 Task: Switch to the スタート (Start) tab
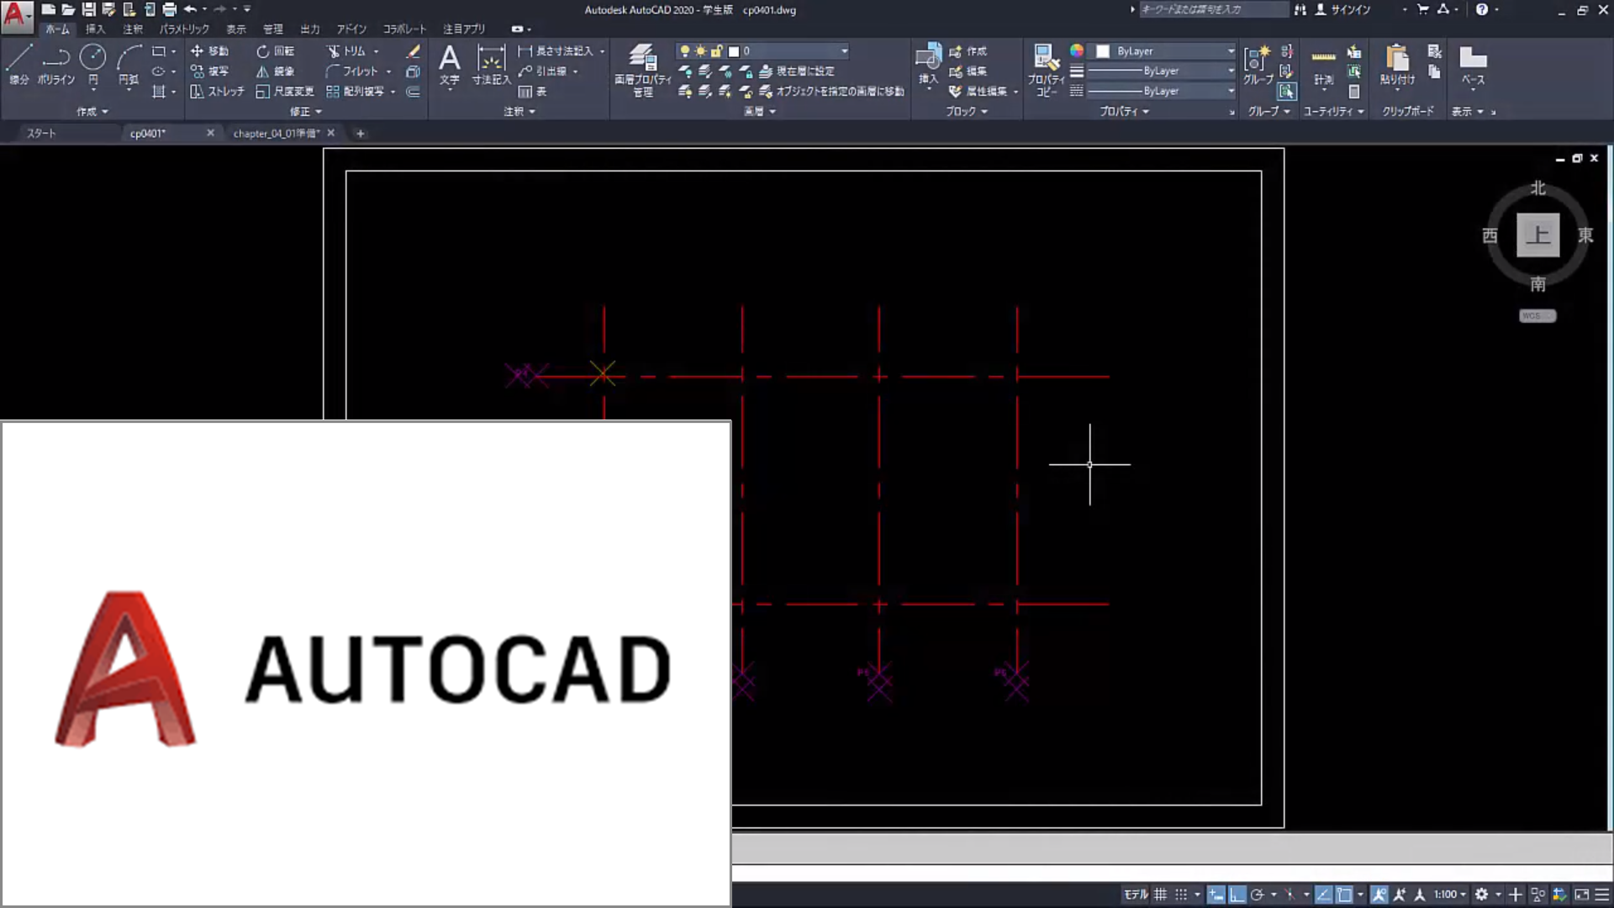pos(41,134)
